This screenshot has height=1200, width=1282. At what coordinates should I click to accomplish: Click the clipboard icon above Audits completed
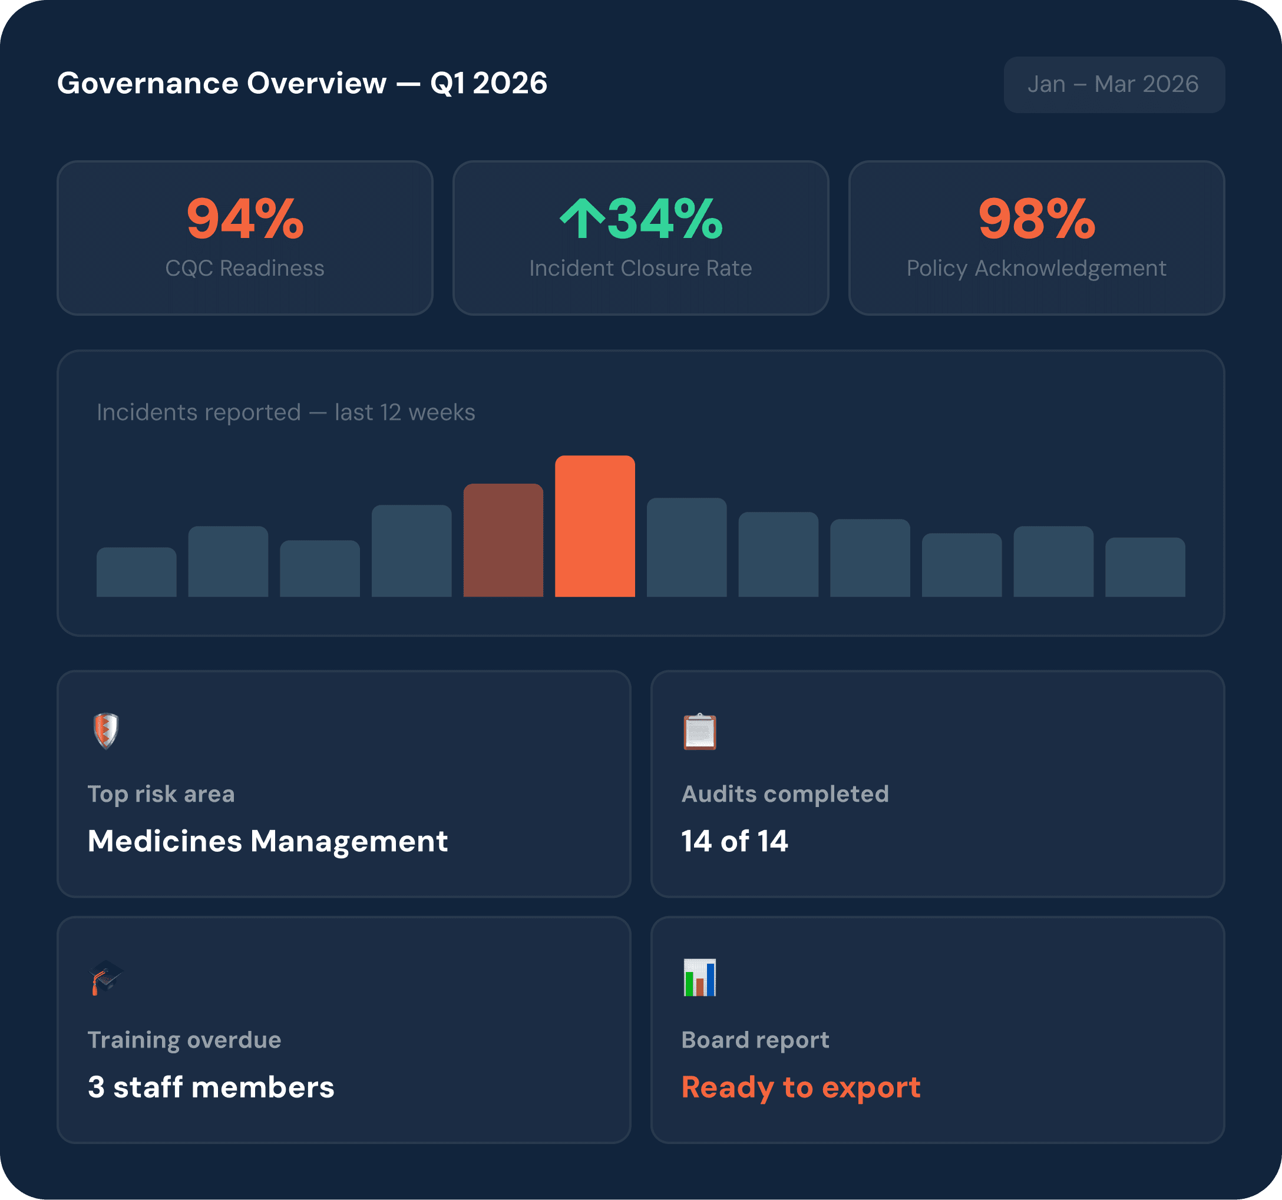pyautogui.click(x=700, y=731)
